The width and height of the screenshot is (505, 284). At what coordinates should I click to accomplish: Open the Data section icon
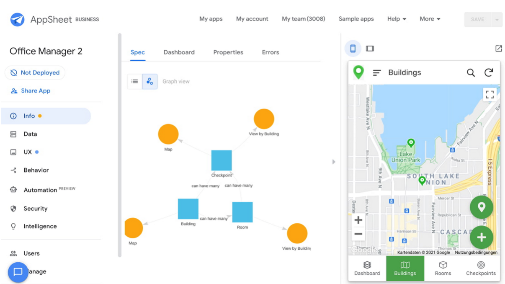click(x=13, y=134)
